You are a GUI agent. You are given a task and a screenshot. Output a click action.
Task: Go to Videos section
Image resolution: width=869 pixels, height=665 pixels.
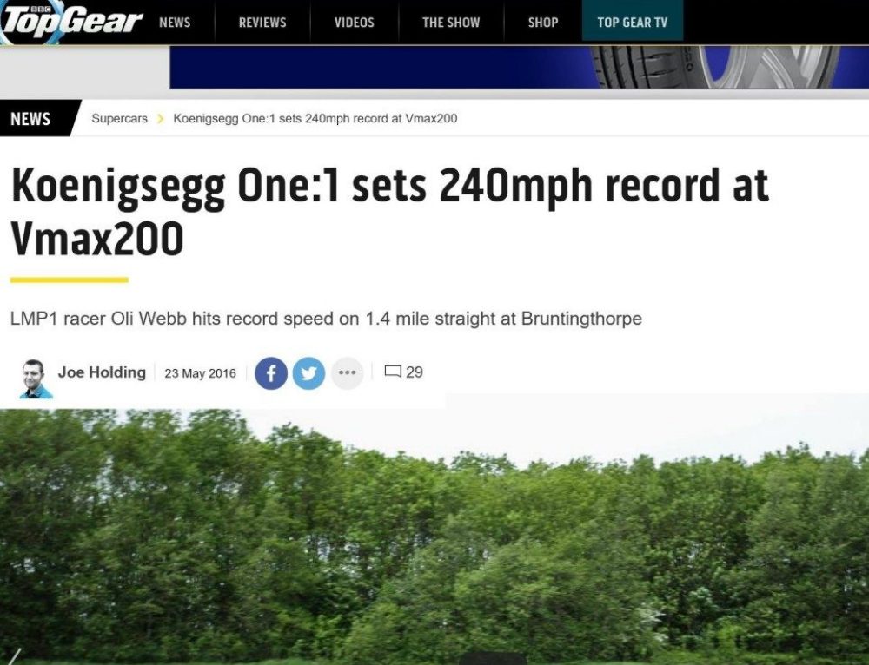(x=355, y=23)
